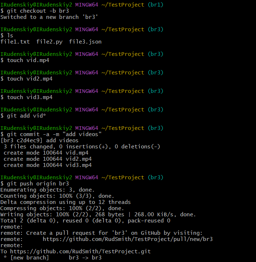Click the '3 files changed' summary line
The width and height of the screenshot is (256, 262).
[x=82, y=147]
